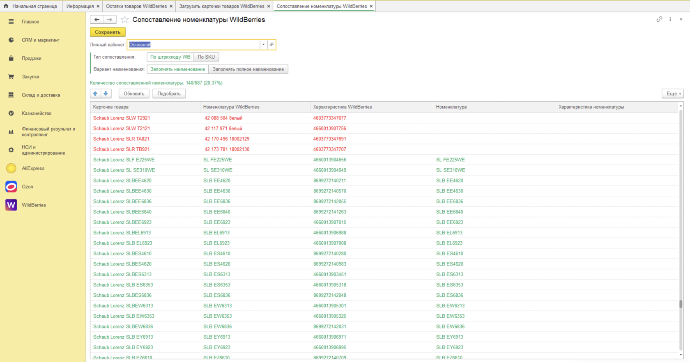
Task: Open Казначейство coin icon
Action: coord(11,113)
